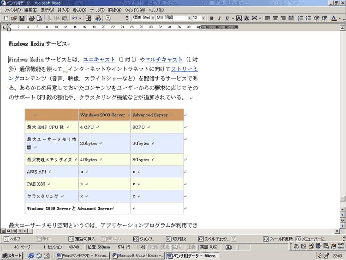Click vertical scrollbar down arrow
This screenshot has height=260, width=346.
tap(342, 209)
